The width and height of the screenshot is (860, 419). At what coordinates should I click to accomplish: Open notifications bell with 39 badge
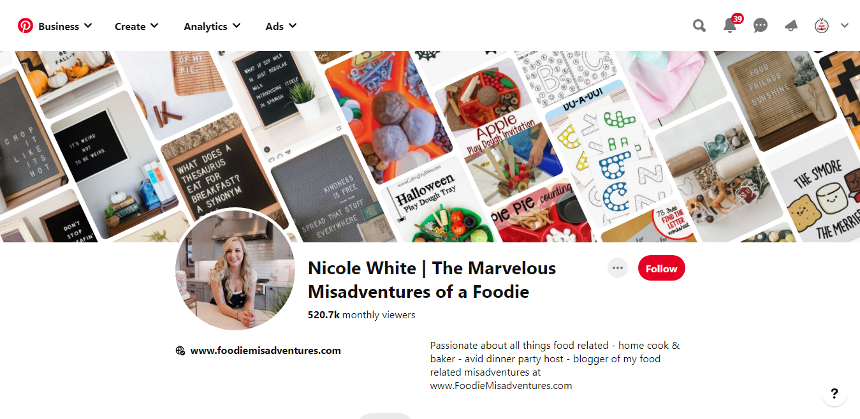pos(731,26)
